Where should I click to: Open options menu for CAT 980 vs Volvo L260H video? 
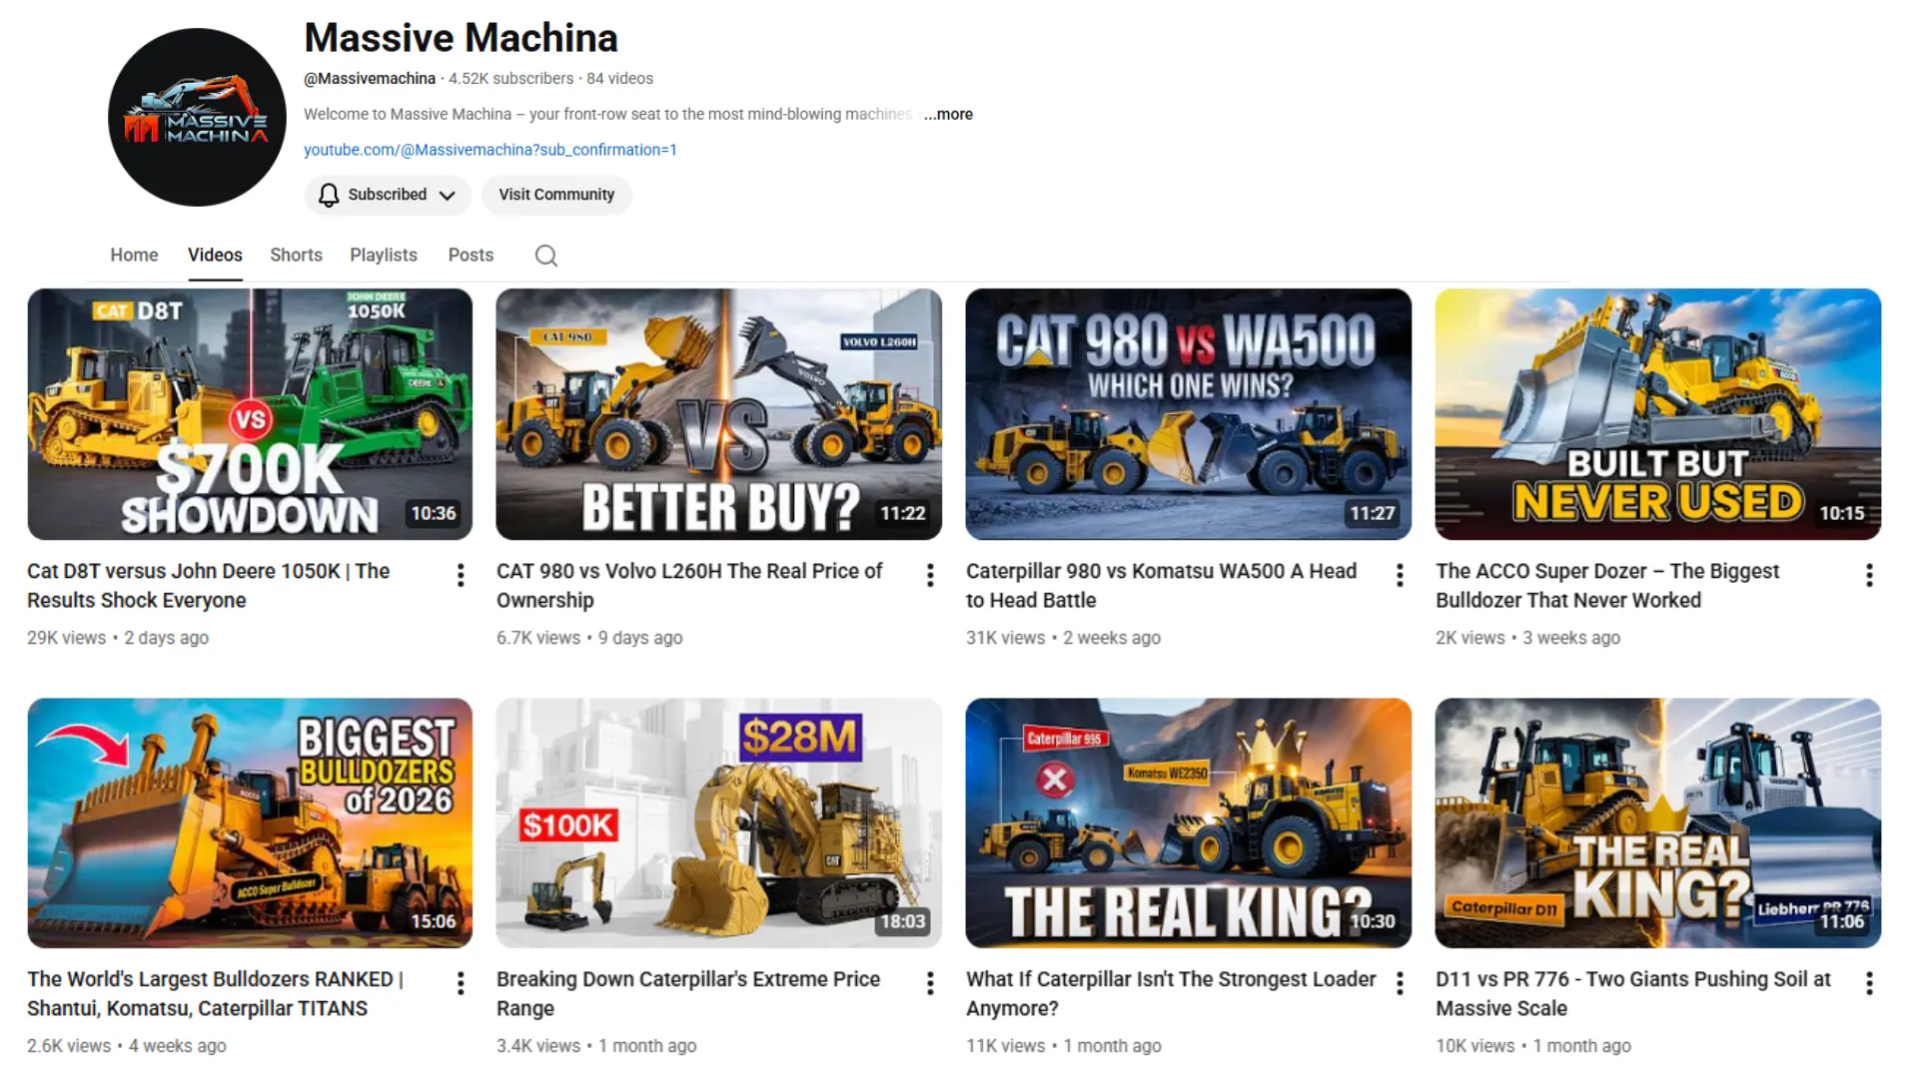point(930,575)
